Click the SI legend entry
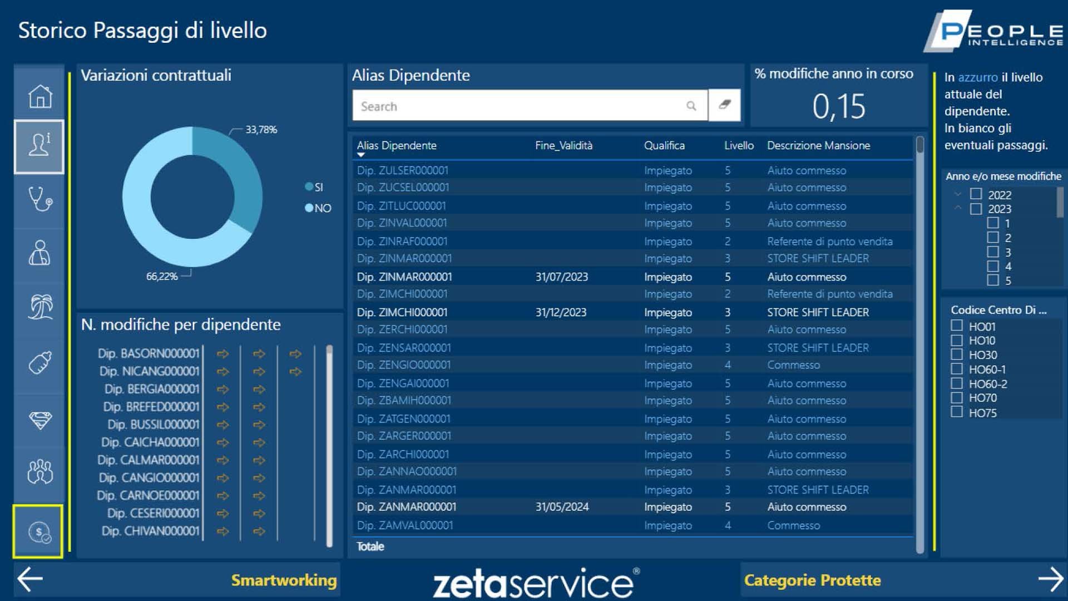The width and height of the screenshot is (1068, 601). click(x=314, y=187)
